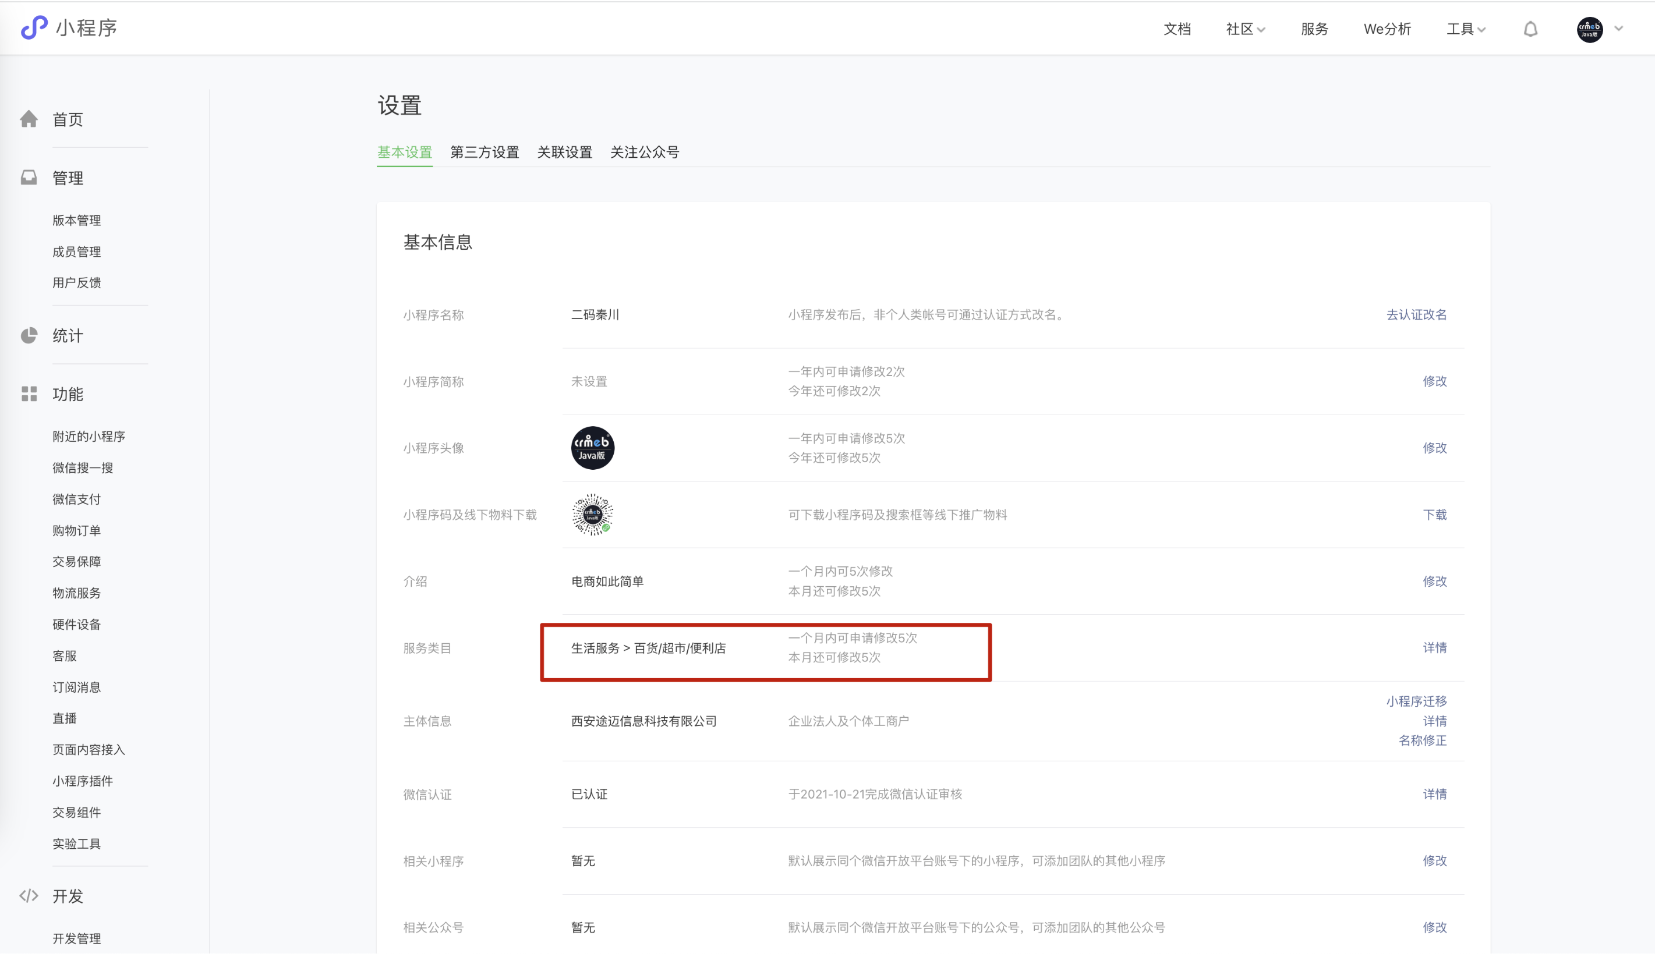Open 微信搜一搜 in sidebar
This screenshot has width=1655, height=964.
point(83,467)
